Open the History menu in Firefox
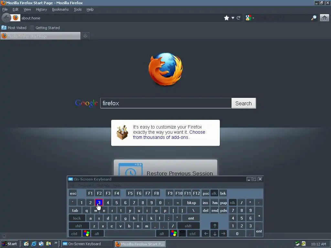 click(41, 9)
